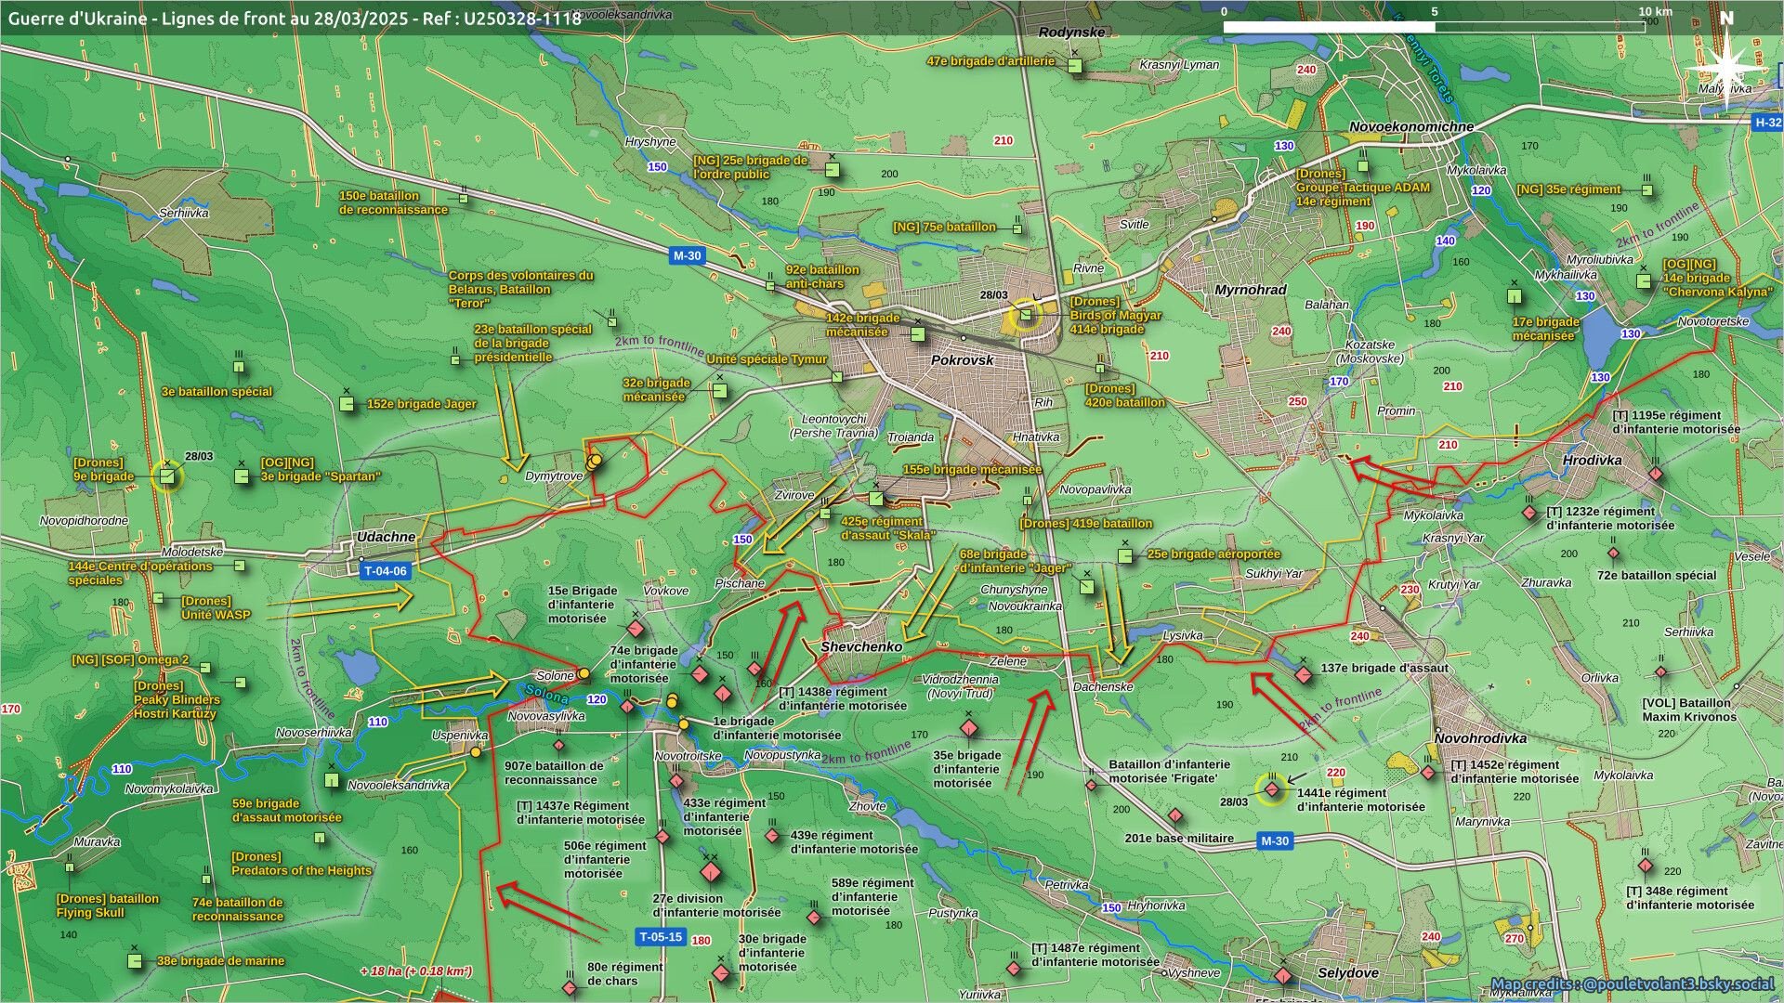Open the pouletvolant3.bsky.social map credits

tap(1632, 984)
